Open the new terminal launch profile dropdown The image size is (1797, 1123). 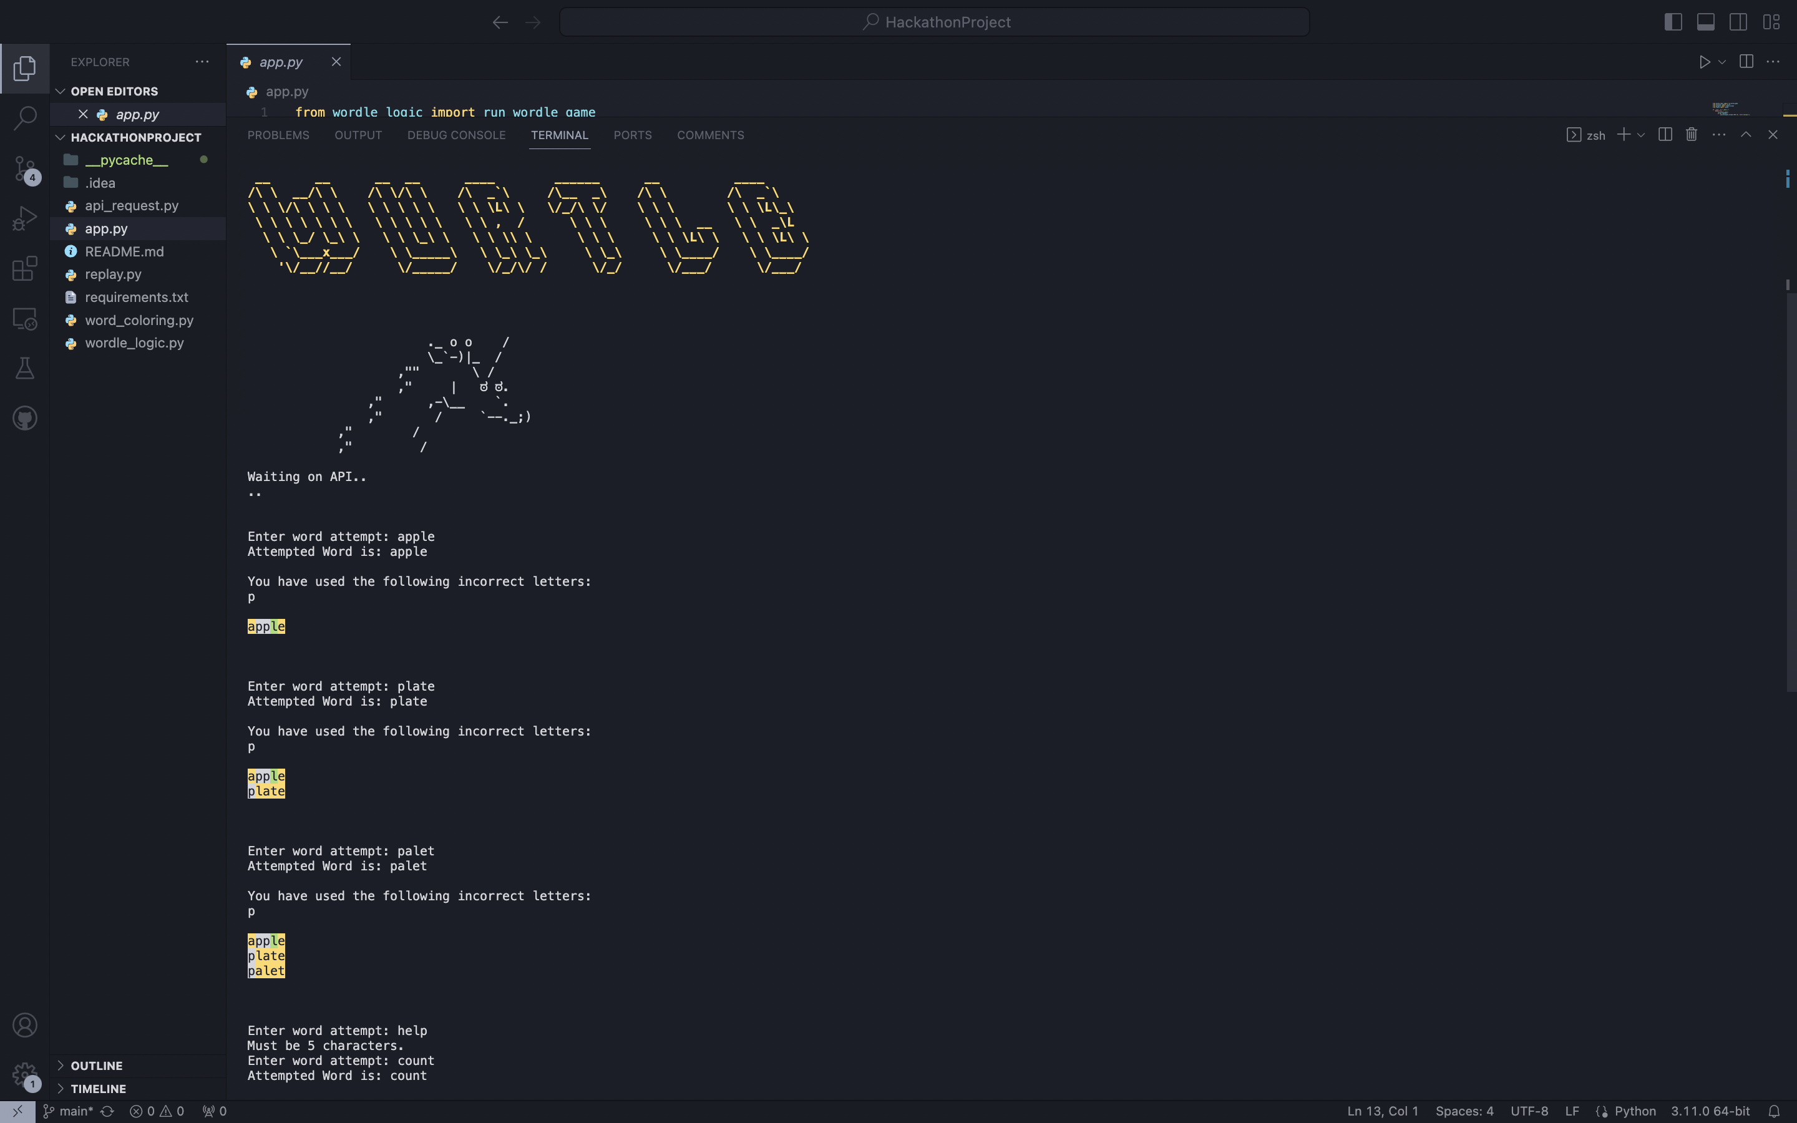[1641, 135]
